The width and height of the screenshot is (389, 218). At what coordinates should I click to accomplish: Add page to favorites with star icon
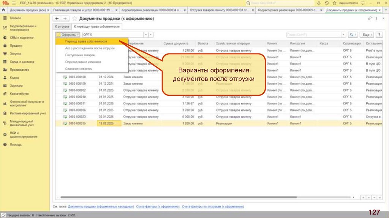[74, 18]
